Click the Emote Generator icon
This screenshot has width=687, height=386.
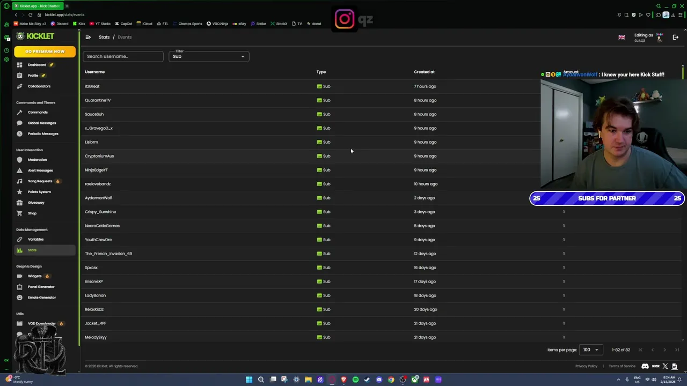(x=20, y=298)
